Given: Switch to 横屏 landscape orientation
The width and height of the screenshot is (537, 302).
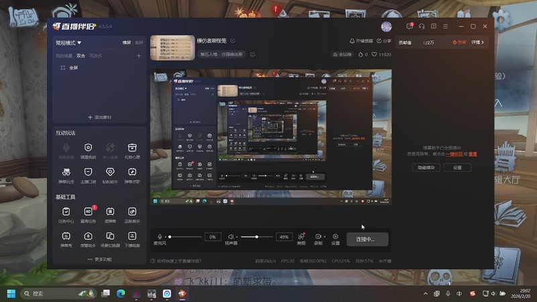Looking at the screenshot, I should [x=127, y=43].
